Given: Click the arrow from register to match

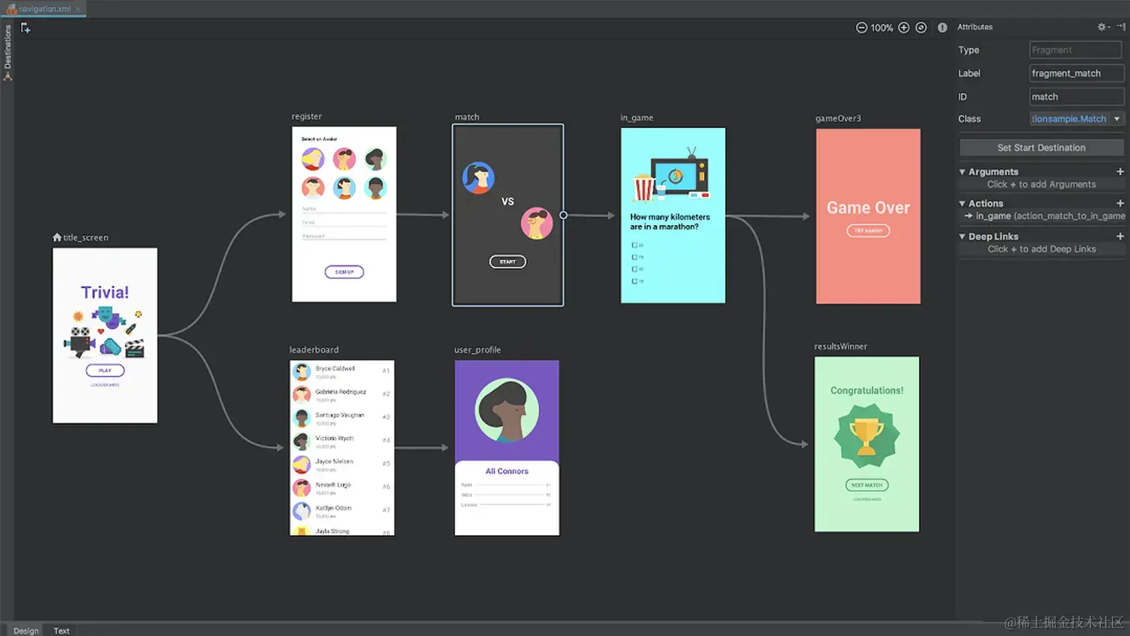Looking at the screenshot, I should (423, 215).
